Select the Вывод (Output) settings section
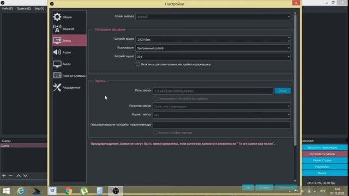Viewport: 349px width, 196px height. [x=69, y=40]
